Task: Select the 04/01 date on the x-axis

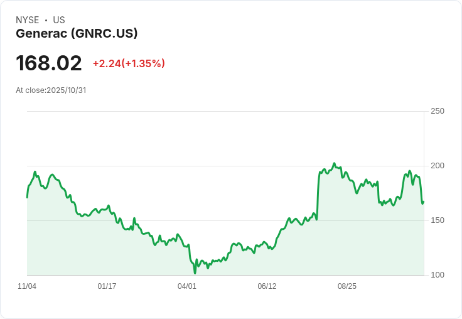Action: pos(187,286)
